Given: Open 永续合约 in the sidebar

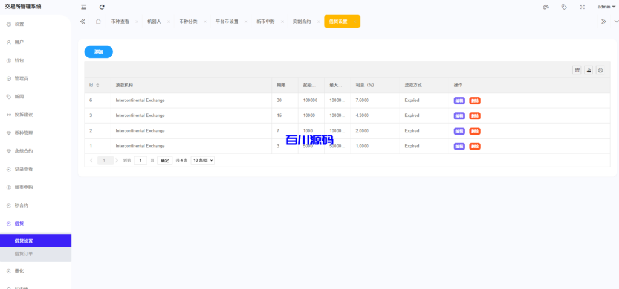Looking at the screenshot, I should pos(36,151).
